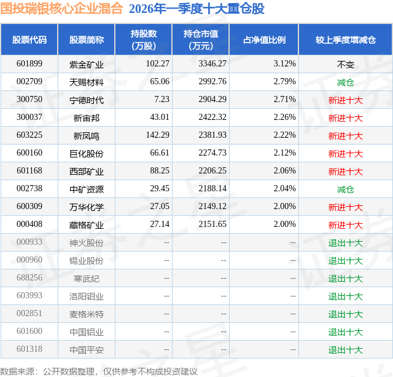This screenshot has height=377, width=393.
Task: Select the title 国投瑞银核心企业混合
Action: coord(61,9)
